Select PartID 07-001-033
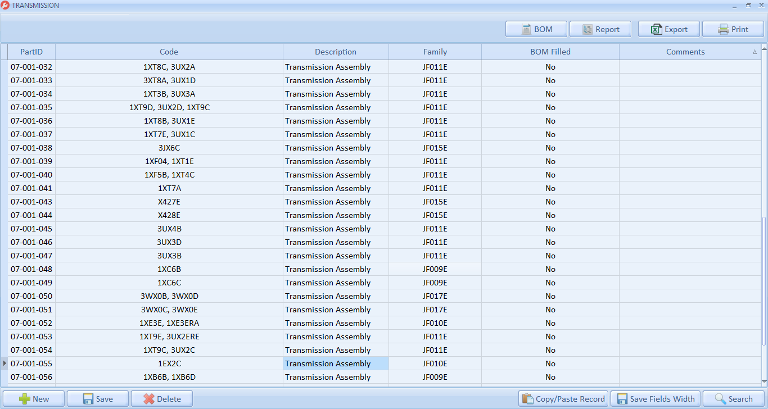The width and height of the screenshot is (768, 409). [31, 80]
